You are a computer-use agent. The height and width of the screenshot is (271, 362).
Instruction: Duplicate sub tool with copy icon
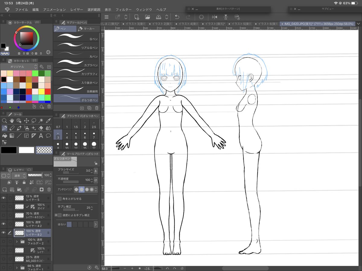pyautogui.click(x=89, y=108)
